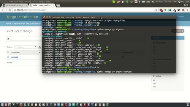Open the Dropbox tray icon
The height and width of the screenshot is (107, 190).
tap(123, 2)
